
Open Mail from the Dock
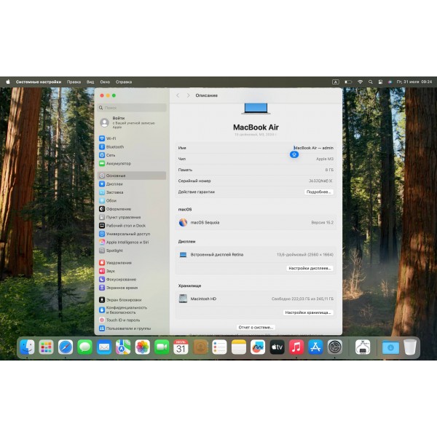click(x=104, y=347)
